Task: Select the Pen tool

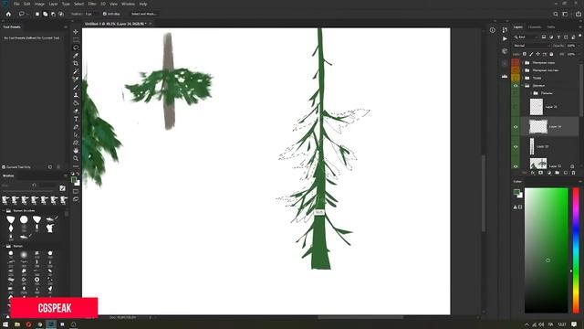Action: click(76, 127)
